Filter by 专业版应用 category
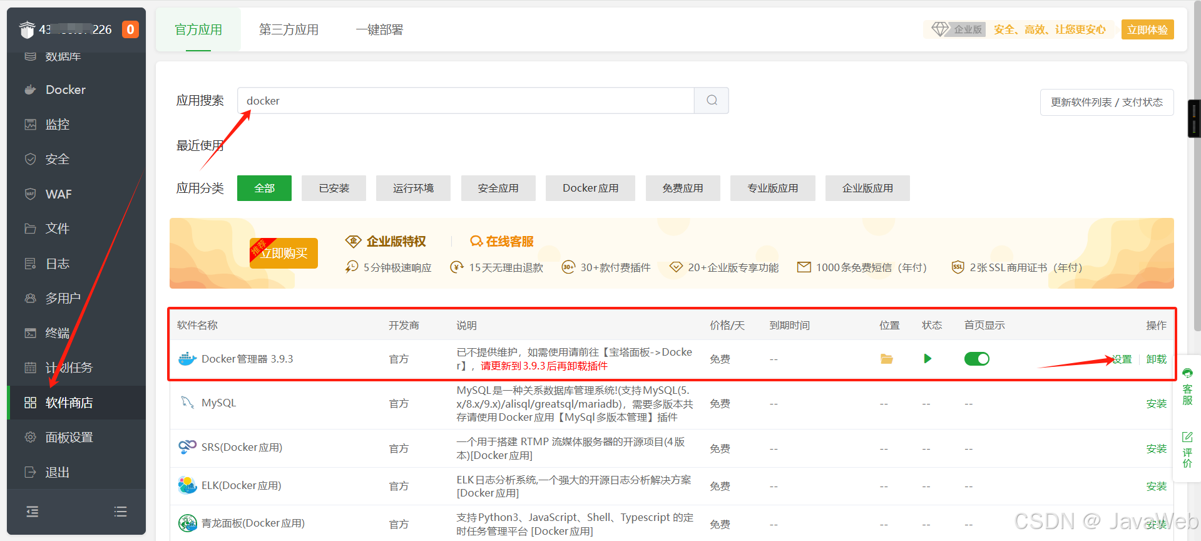This screenshot has height=541, width=1201. tap(773, 188)
